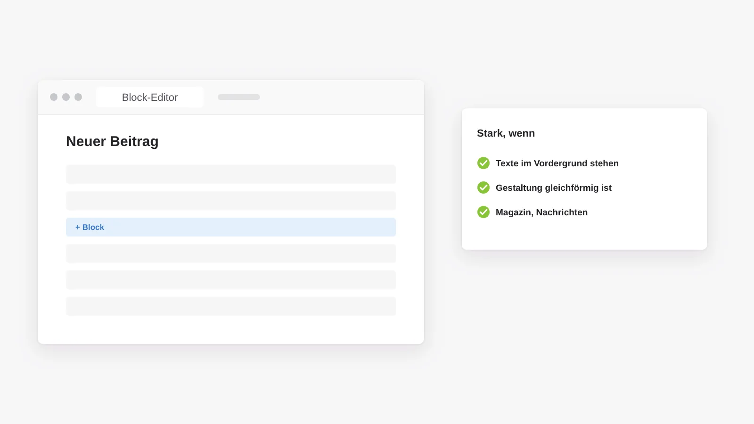
Task: Switch to the Block-Editor tab
Action: click(150, 97)
